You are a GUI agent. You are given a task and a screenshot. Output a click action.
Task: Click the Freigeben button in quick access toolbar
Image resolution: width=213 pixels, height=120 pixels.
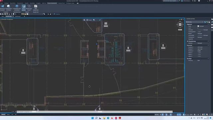coord(57,14)
